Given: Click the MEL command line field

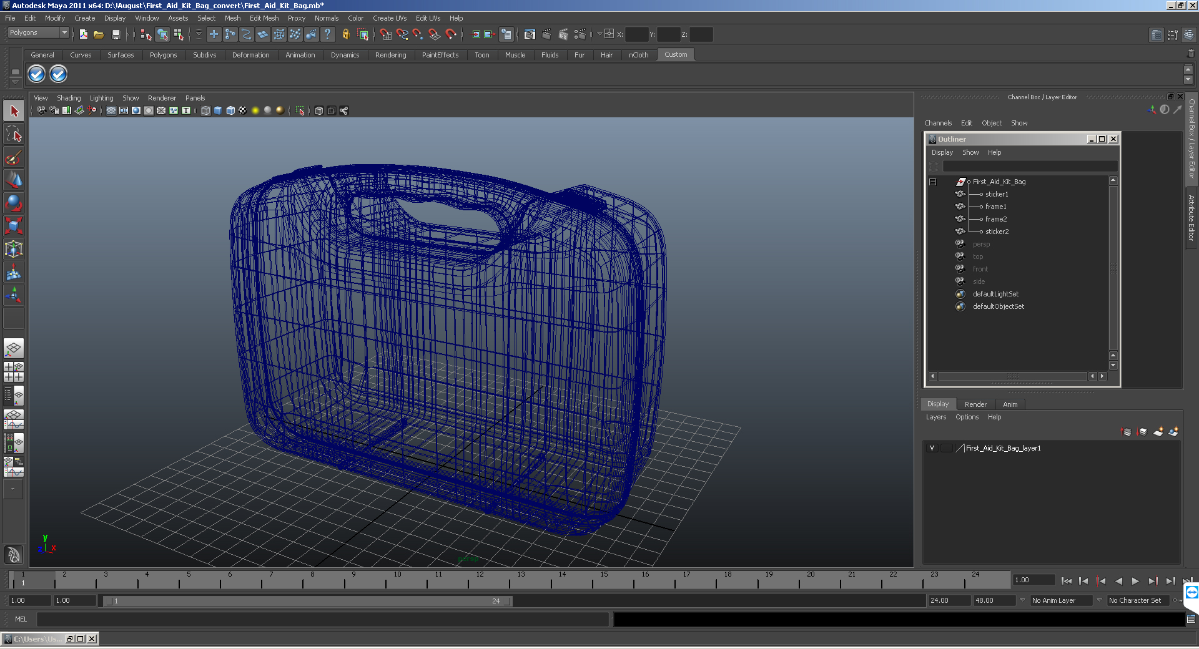Looking at the screenshot, I should click(323, 619).
